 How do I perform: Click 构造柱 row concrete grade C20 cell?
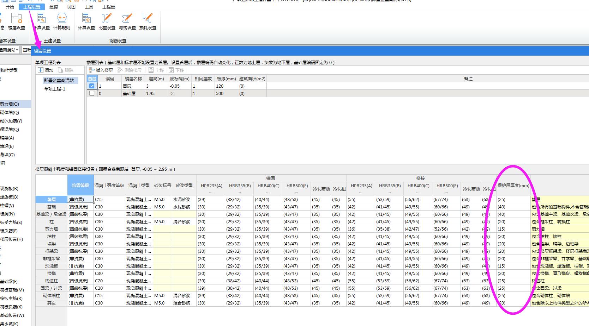[x=109, y=281]
